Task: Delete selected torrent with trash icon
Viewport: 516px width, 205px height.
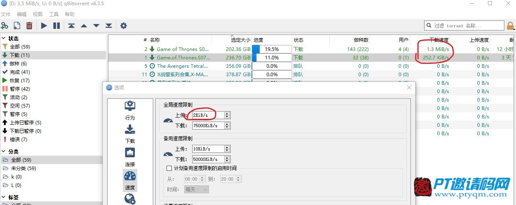Action: [29, 26]
